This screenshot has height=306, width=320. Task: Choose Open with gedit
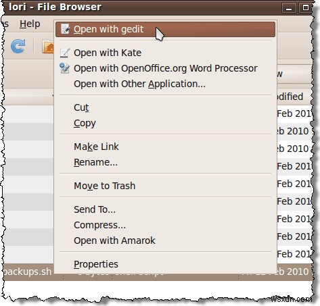(165, 29)
